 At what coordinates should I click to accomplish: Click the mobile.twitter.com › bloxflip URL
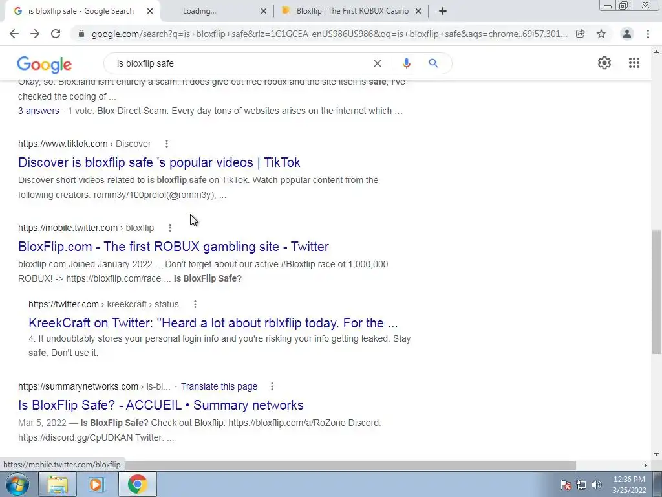tap(86, 228)
